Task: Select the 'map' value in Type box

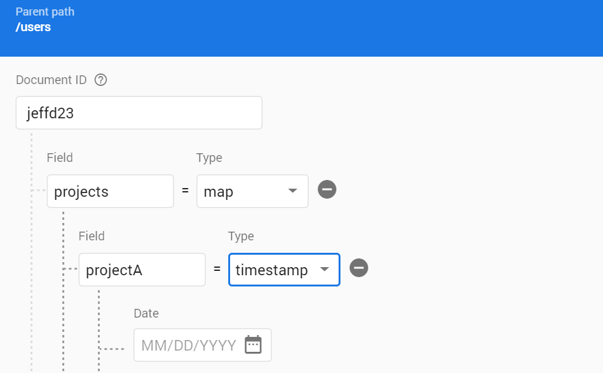Action: [219, 192]
